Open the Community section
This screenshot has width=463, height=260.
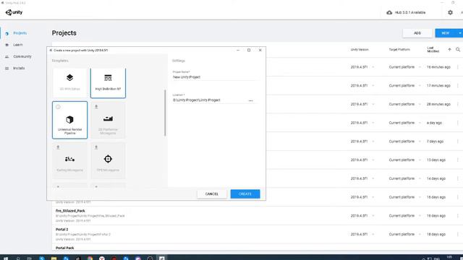coord(22,56)
